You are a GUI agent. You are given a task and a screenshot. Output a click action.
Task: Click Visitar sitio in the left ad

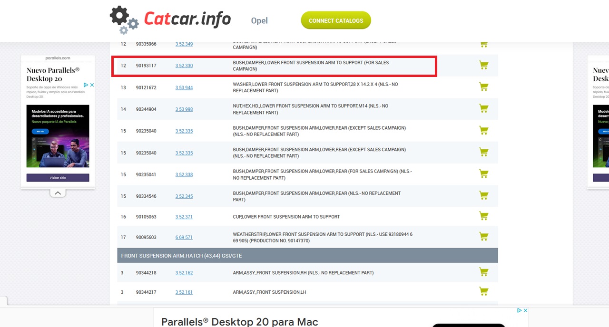coord(58,178)
